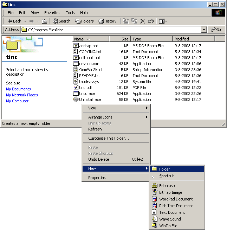Select the OemWin2k.inf file icon
The height and width of the screenshot is (230, 227).
(76, 70)
